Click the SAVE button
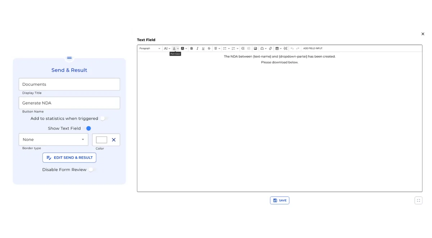The width and height of the screenshot is (432, 238). coord(279,200)
